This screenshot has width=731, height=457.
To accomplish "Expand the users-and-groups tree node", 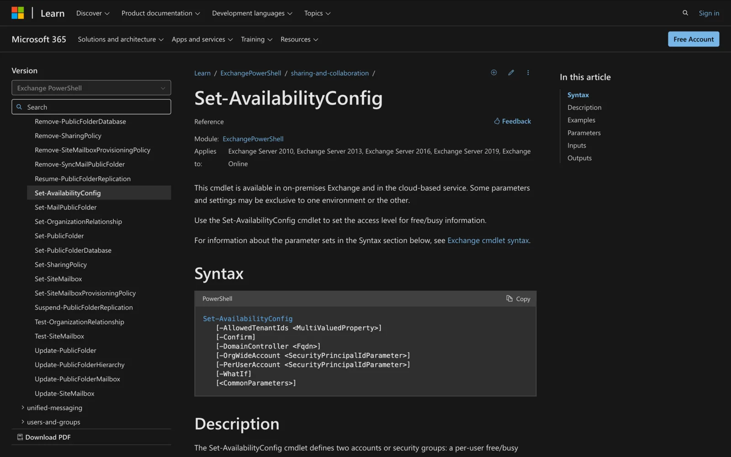I will click(51, 422).
